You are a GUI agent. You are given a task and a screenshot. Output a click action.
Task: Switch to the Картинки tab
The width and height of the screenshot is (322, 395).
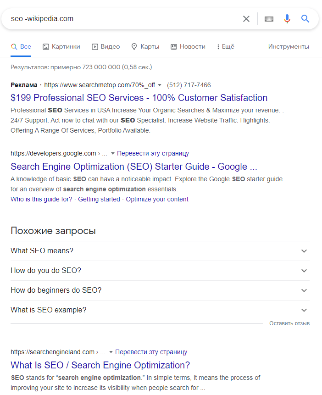tap(61, 47)
